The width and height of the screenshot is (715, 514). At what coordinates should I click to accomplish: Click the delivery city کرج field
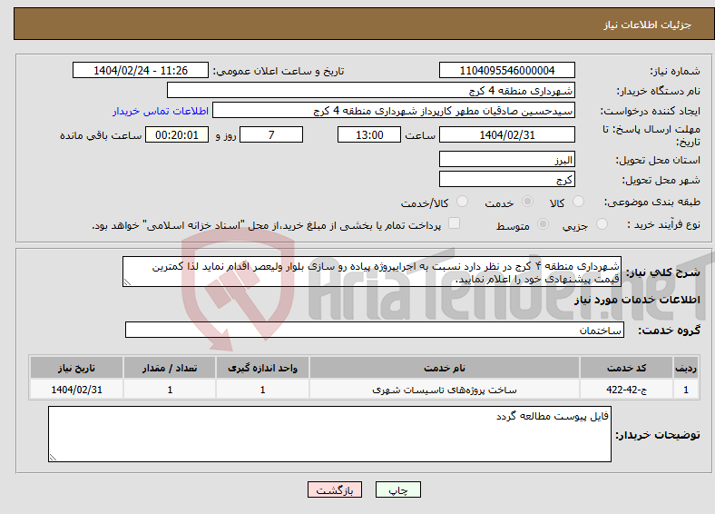coord(507,179)
